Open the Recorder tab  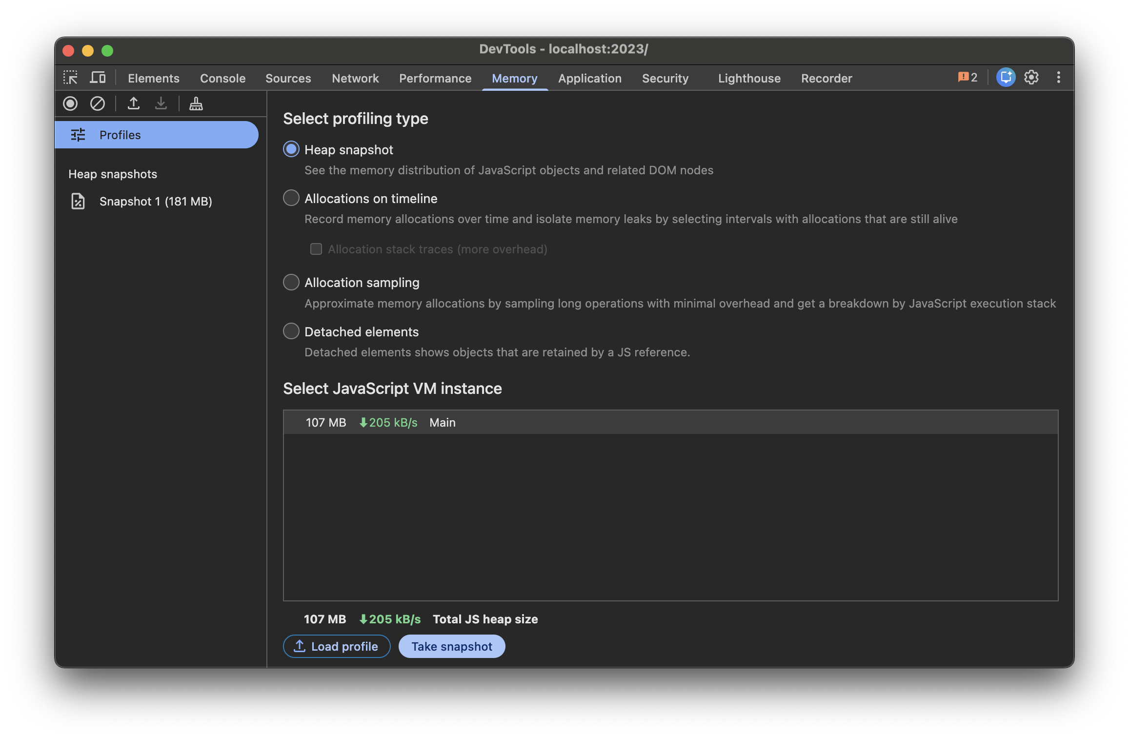827,78
